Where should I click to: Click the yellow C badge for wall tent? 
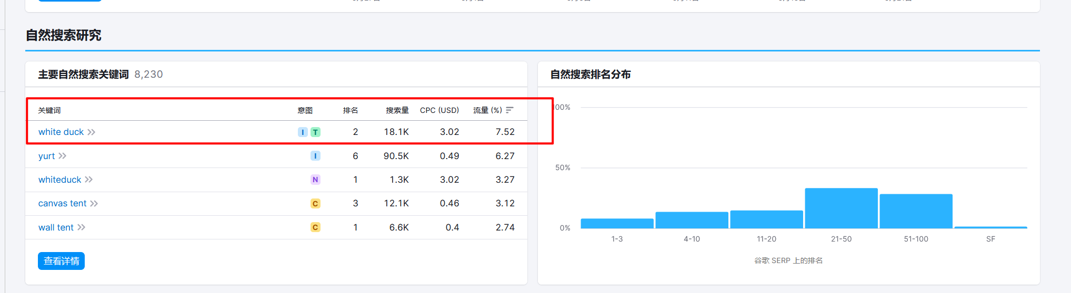(x=315, y=227)
